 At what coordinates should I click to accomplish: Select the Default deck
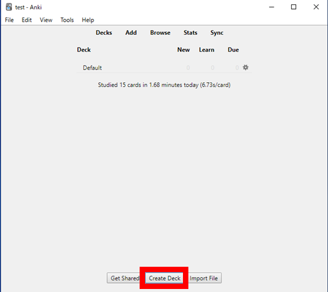[x=92, y=68]
